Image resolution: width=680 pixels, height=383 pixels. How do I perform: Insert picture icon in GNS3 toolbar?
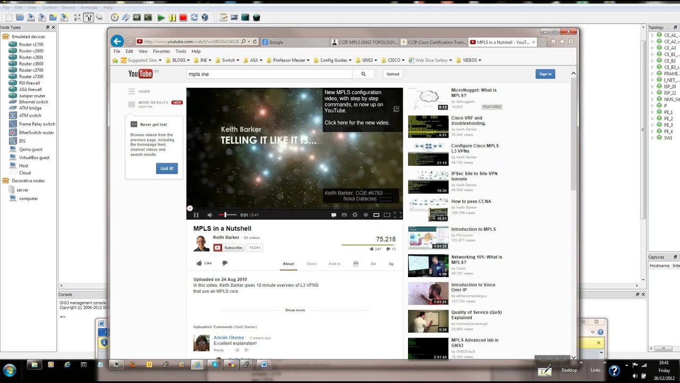click(234, 18)
